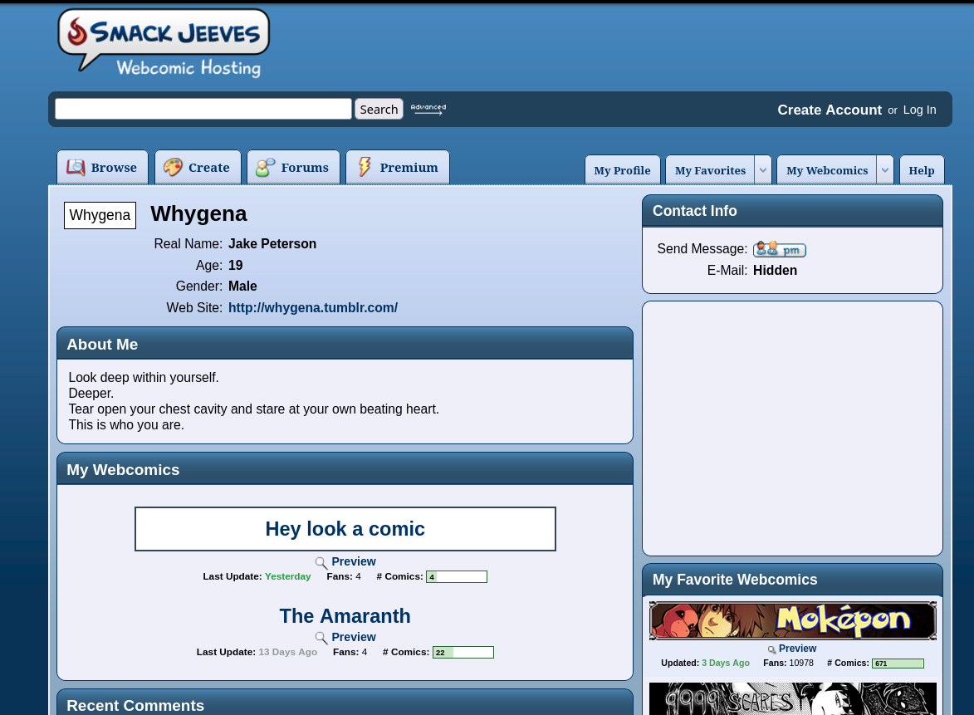This screenshot has width=974, height=715.
Task: Click Create Account link
Action: [x=830, y=110]
